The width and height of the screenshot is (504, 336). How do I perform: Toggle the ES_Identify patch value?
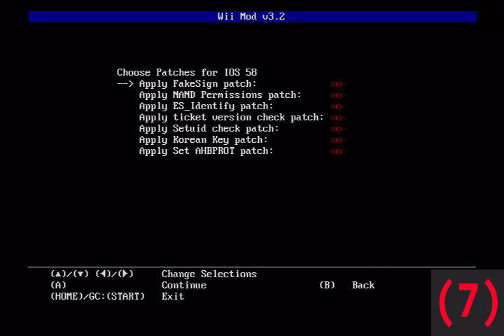coord(337,106)
